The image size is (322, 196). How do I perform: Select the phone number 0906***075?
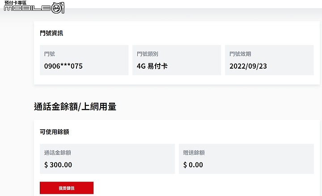pos(63,66)
